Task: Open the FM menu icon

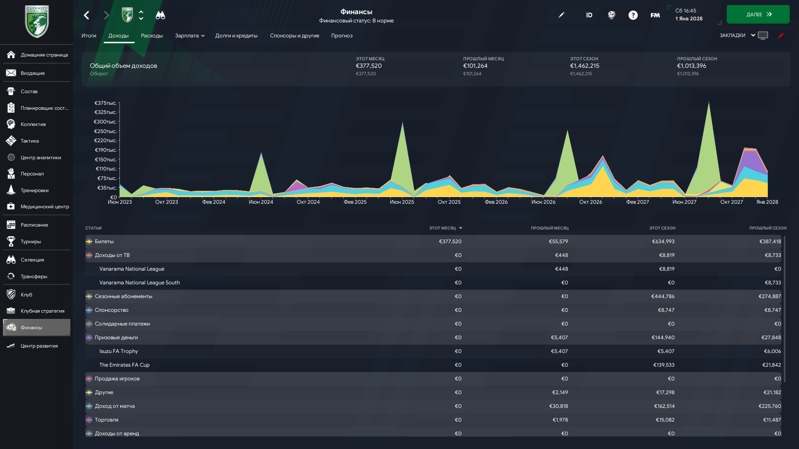Action: click(x=655, y=15)
